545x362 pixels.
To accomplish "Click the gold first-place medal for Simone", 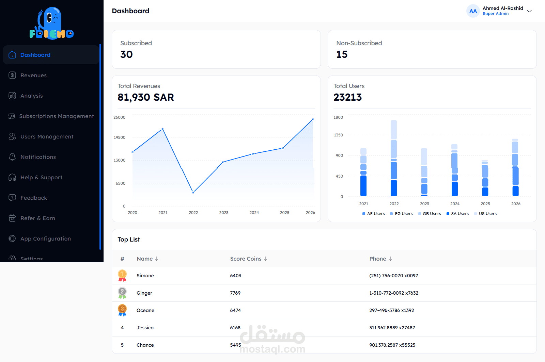I will tap(122, 276).
